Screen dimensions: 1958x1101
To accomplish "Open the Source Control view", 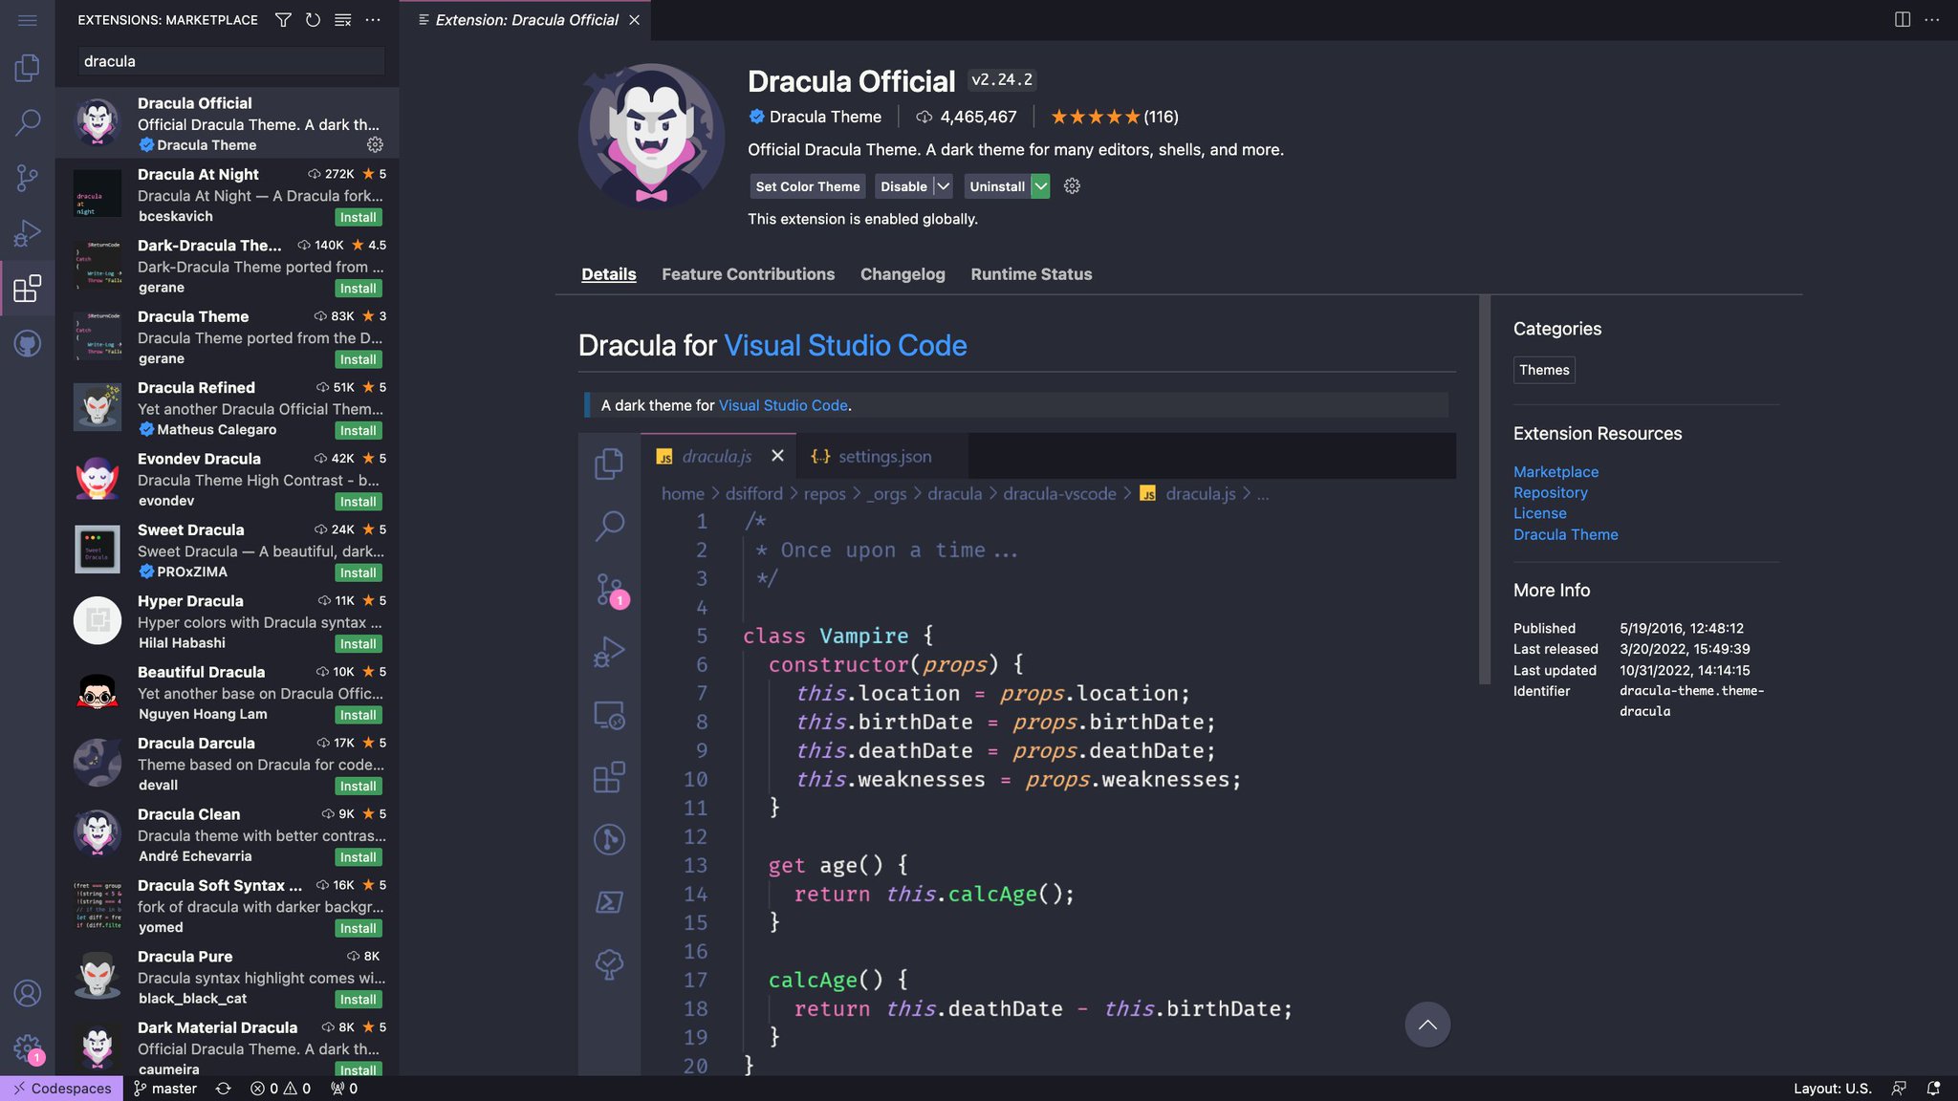I will pos(28,178).
